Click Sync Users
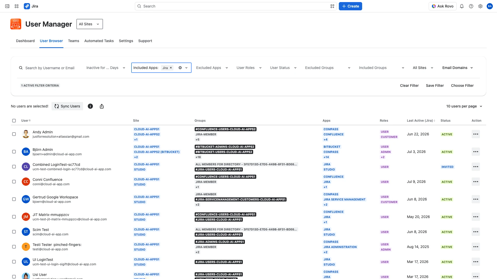Viewport: 497px width, 279px height. point(67,106)
